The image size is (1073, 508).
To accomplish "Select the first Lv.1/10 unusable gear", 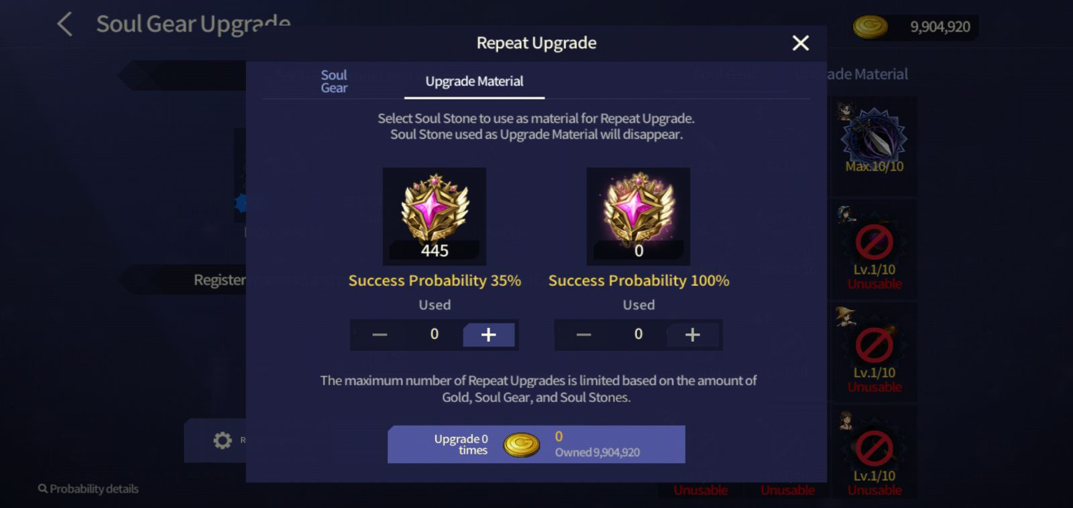I will click(x=874, y=248).
